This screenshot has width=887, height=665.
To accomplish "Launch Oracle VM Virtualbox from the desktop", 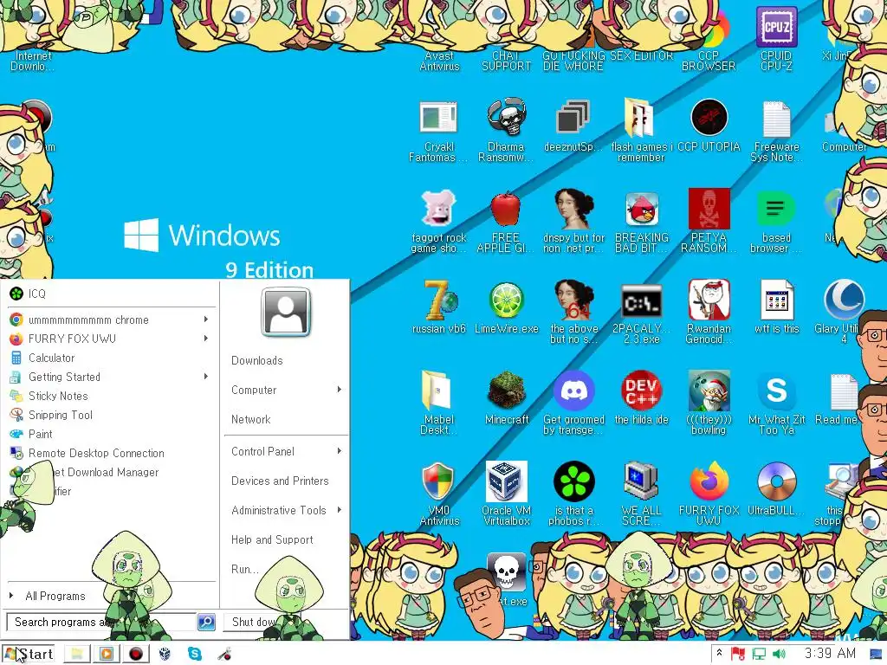I will pos(506,481).
